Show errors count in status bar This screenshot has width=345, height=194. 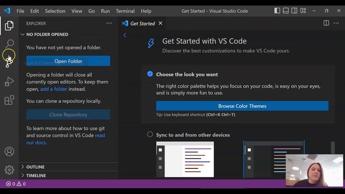(10, 184)
